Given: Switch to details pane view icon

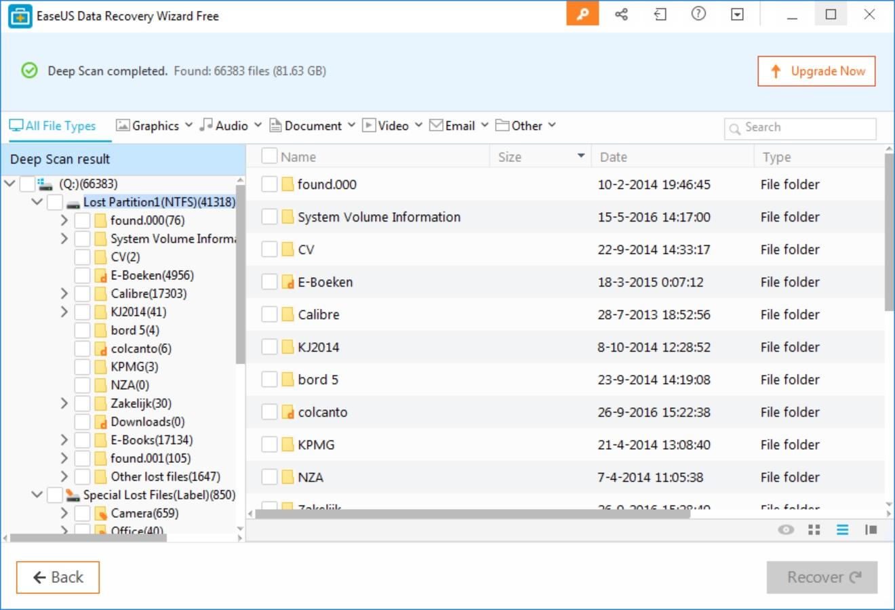Looking at the screenshot, I should coord(871,530).
